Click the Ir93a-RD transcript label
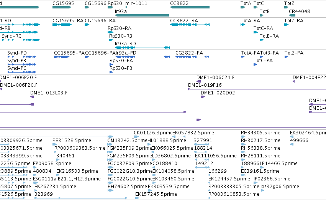This screenshot has height=200, width=326. (125, 44)
